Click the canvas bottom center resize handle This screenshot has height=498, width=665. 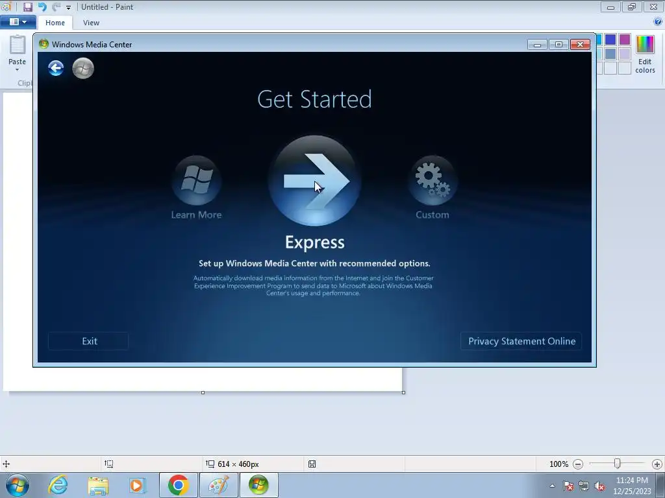[203, 392]
